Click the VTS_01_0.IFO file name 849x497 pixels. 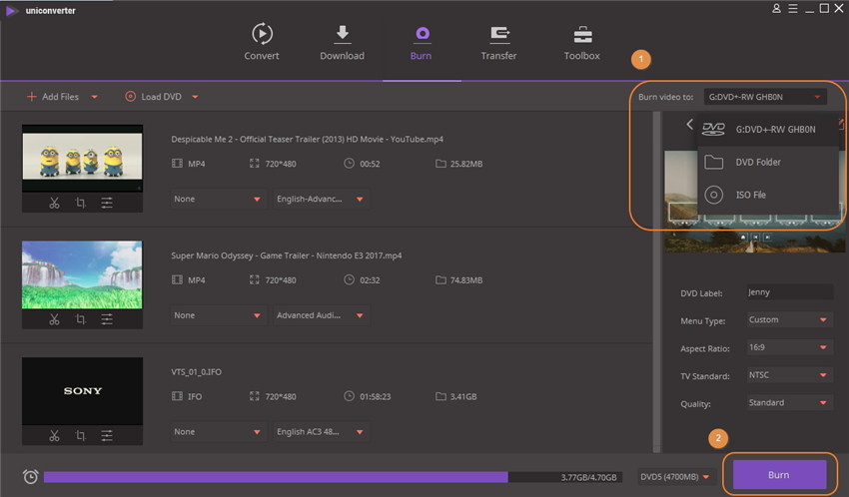tap(196, 372)
